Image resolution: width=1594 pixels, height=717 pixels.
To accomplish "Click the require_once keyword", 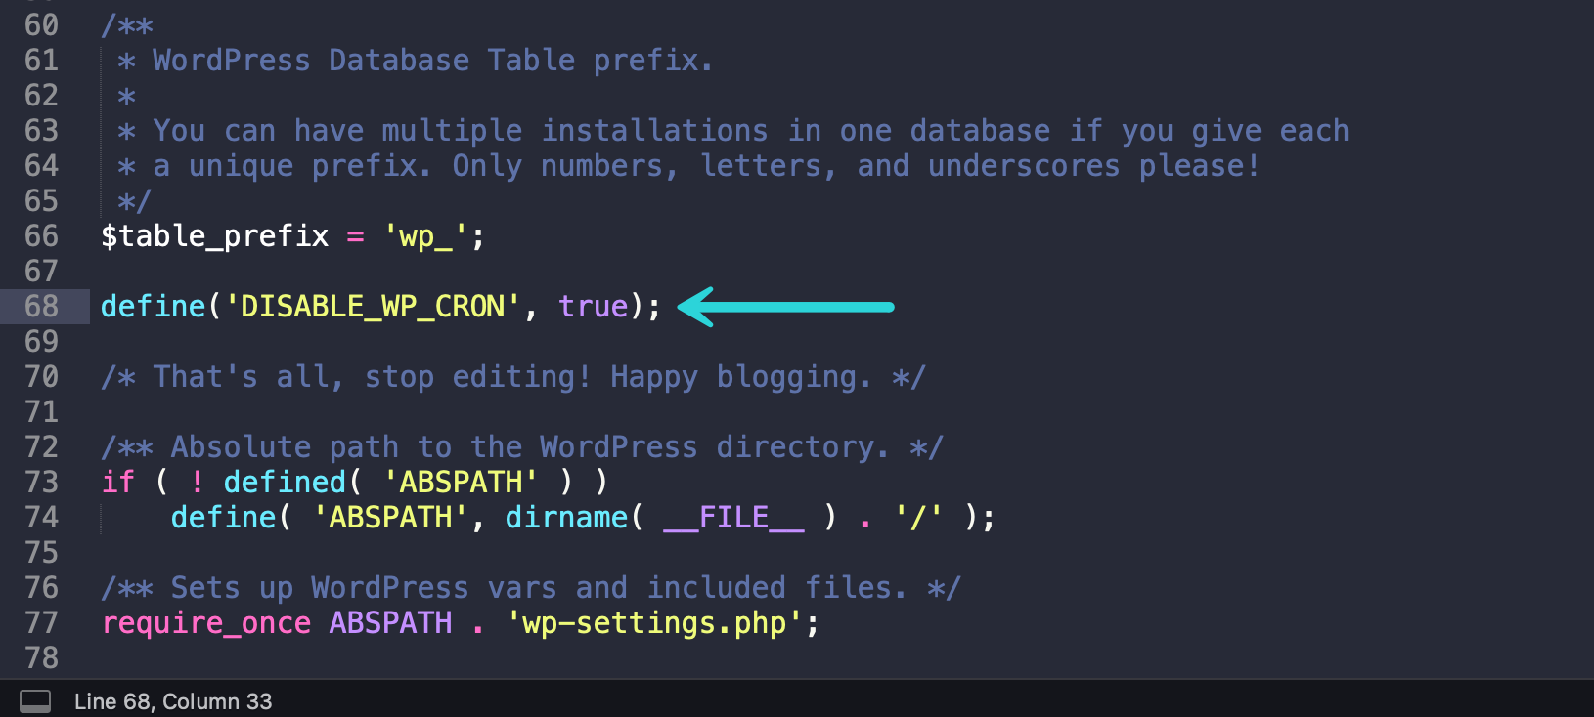I will coord(206,623).
